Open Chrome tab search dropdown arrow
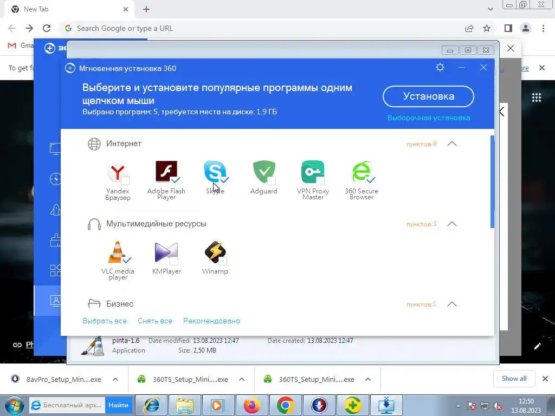 click(490, 9)
